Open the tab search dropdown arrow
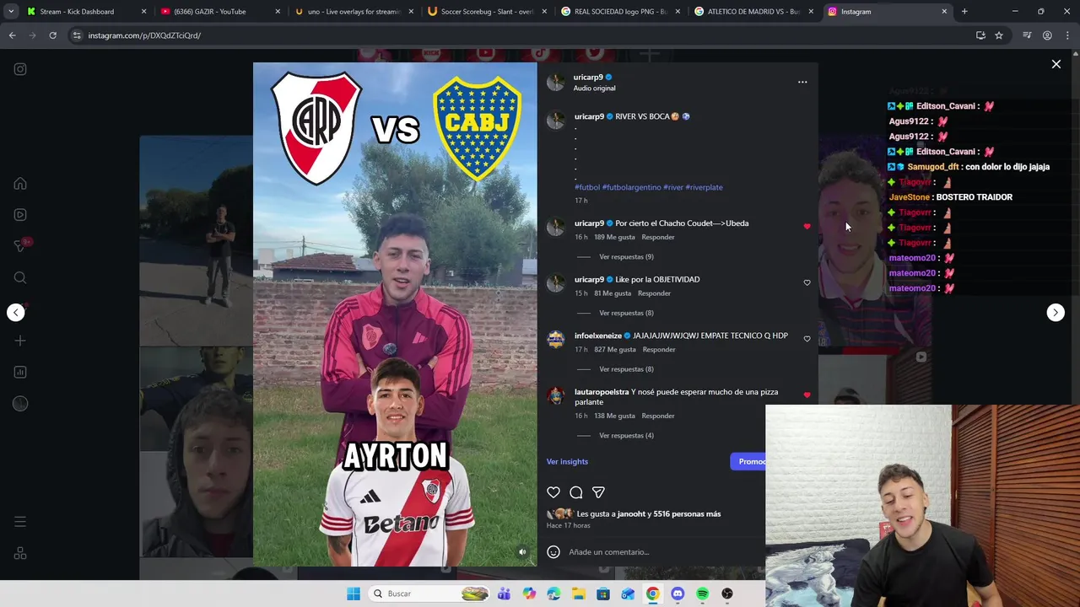 [11, 12]
